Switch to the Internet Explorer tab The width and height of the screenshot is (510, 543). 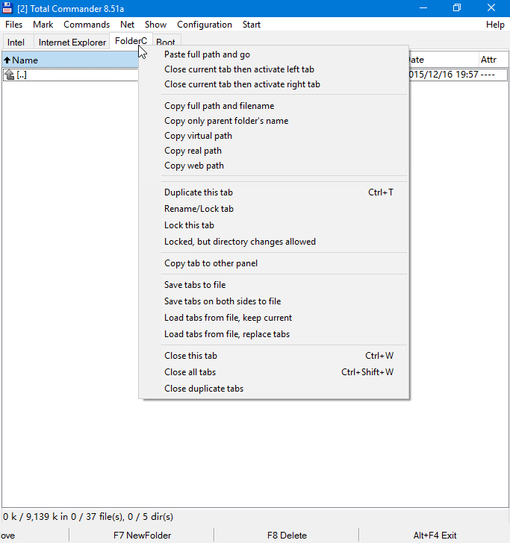(72, 43)
